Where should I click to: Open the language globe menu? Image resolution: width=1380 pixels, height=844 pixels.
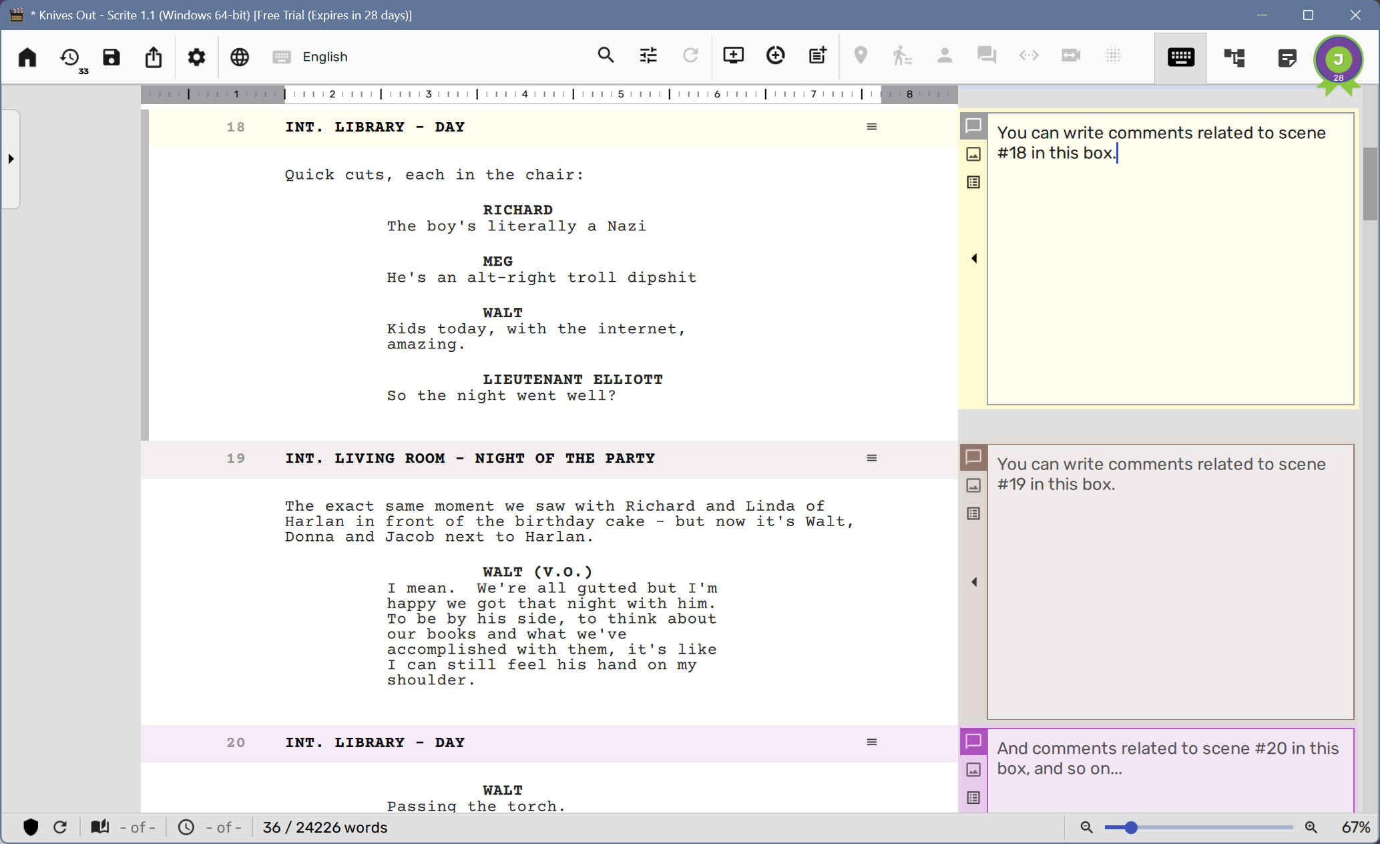coord(240,57)
